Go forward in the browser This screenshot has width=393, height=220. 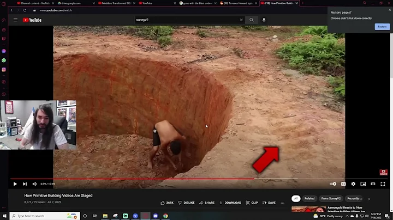pyautogui.click(x=18, y=10)
